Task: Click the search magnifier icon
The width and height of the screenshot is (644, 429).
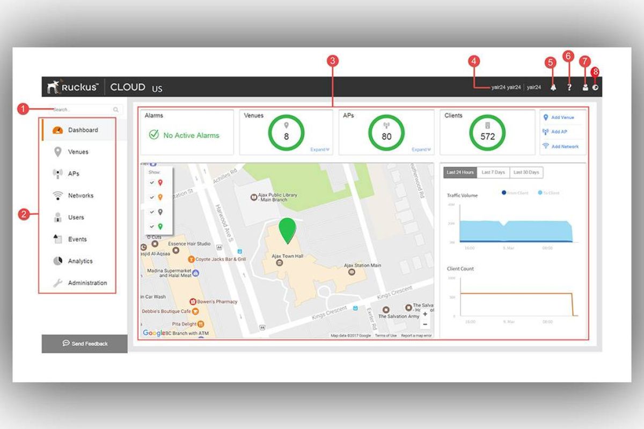Action: 116,109
